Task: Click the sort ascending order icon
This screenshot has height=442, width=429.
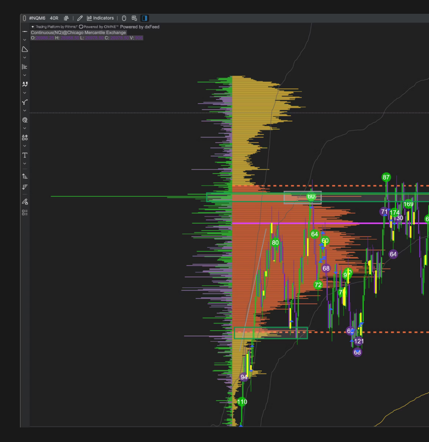Action: 25,176
